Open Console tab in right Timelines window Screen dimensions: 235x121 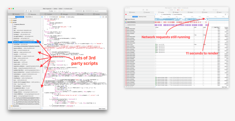205,12
